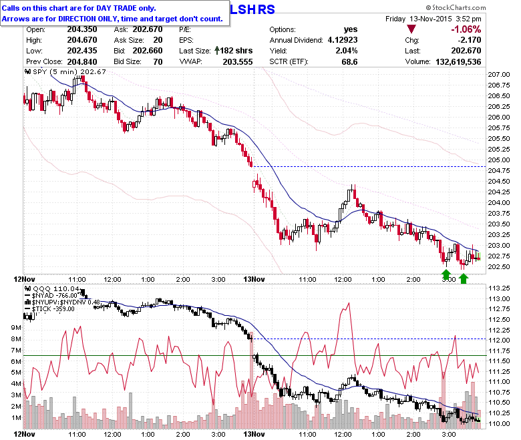Click the VWAP value 203.555
Image resolution: width=521 pixels, height=440 pixels.
click(238, 62)
